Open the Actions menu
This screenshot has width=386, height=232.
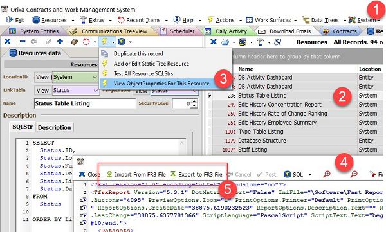click(225, 20)
